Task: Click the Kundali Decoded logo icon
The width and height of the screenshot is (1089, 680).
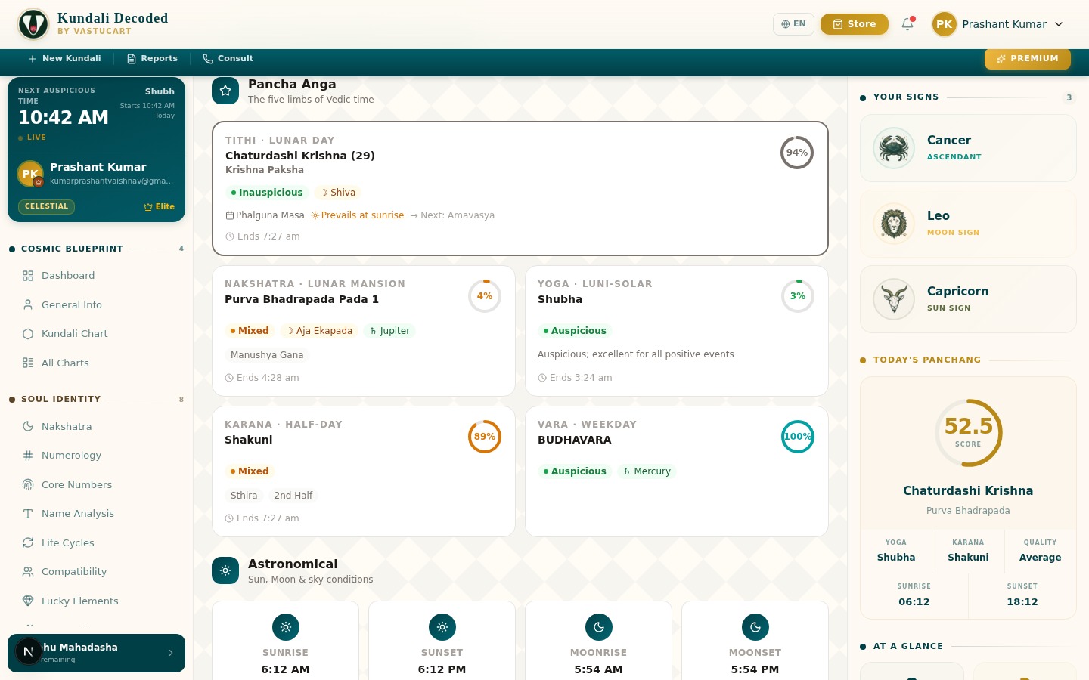Action: click(33, 24)
